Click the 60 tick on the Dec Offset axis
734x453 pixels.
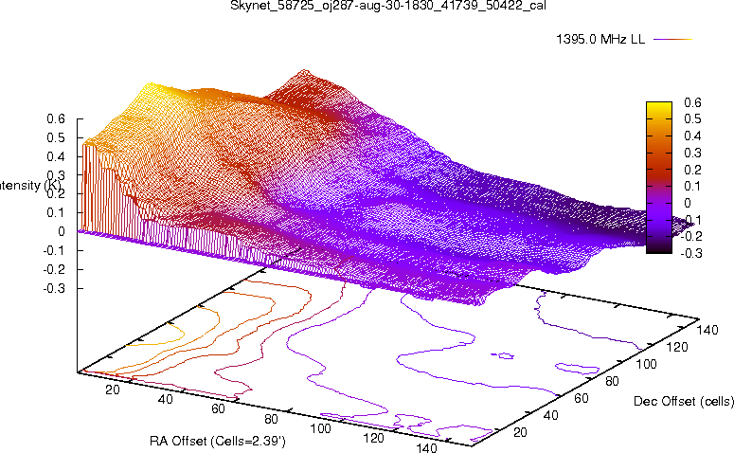581,398
